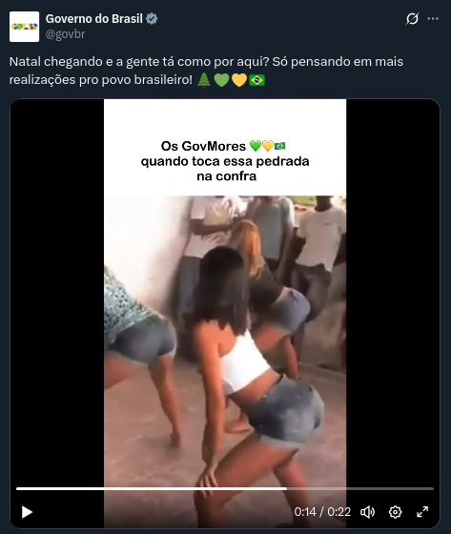Click the green heart emoji in post text

click(x=221, y=80)
